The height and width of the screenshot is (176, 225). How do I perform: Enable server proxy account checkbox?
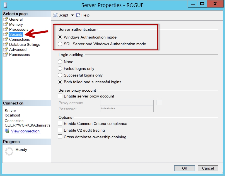click(x=60, y=96)
